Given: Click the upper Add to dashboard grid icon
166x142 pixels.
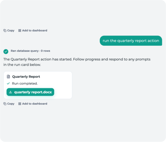Looking at the screenshot, I should click(x=20, y=30).
